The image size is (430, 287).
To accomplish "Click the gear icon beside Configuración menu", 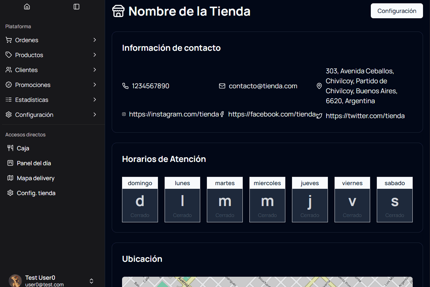I will tap(9, 115).
